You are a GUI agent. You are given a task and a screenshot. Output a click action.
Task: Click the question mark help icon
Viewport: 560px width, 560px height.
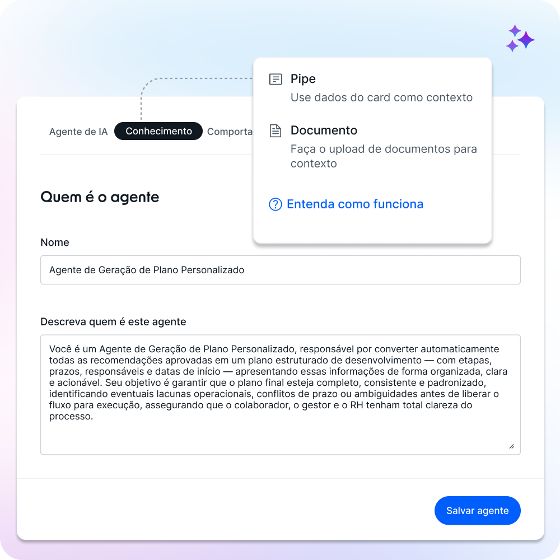click(276, 204)
